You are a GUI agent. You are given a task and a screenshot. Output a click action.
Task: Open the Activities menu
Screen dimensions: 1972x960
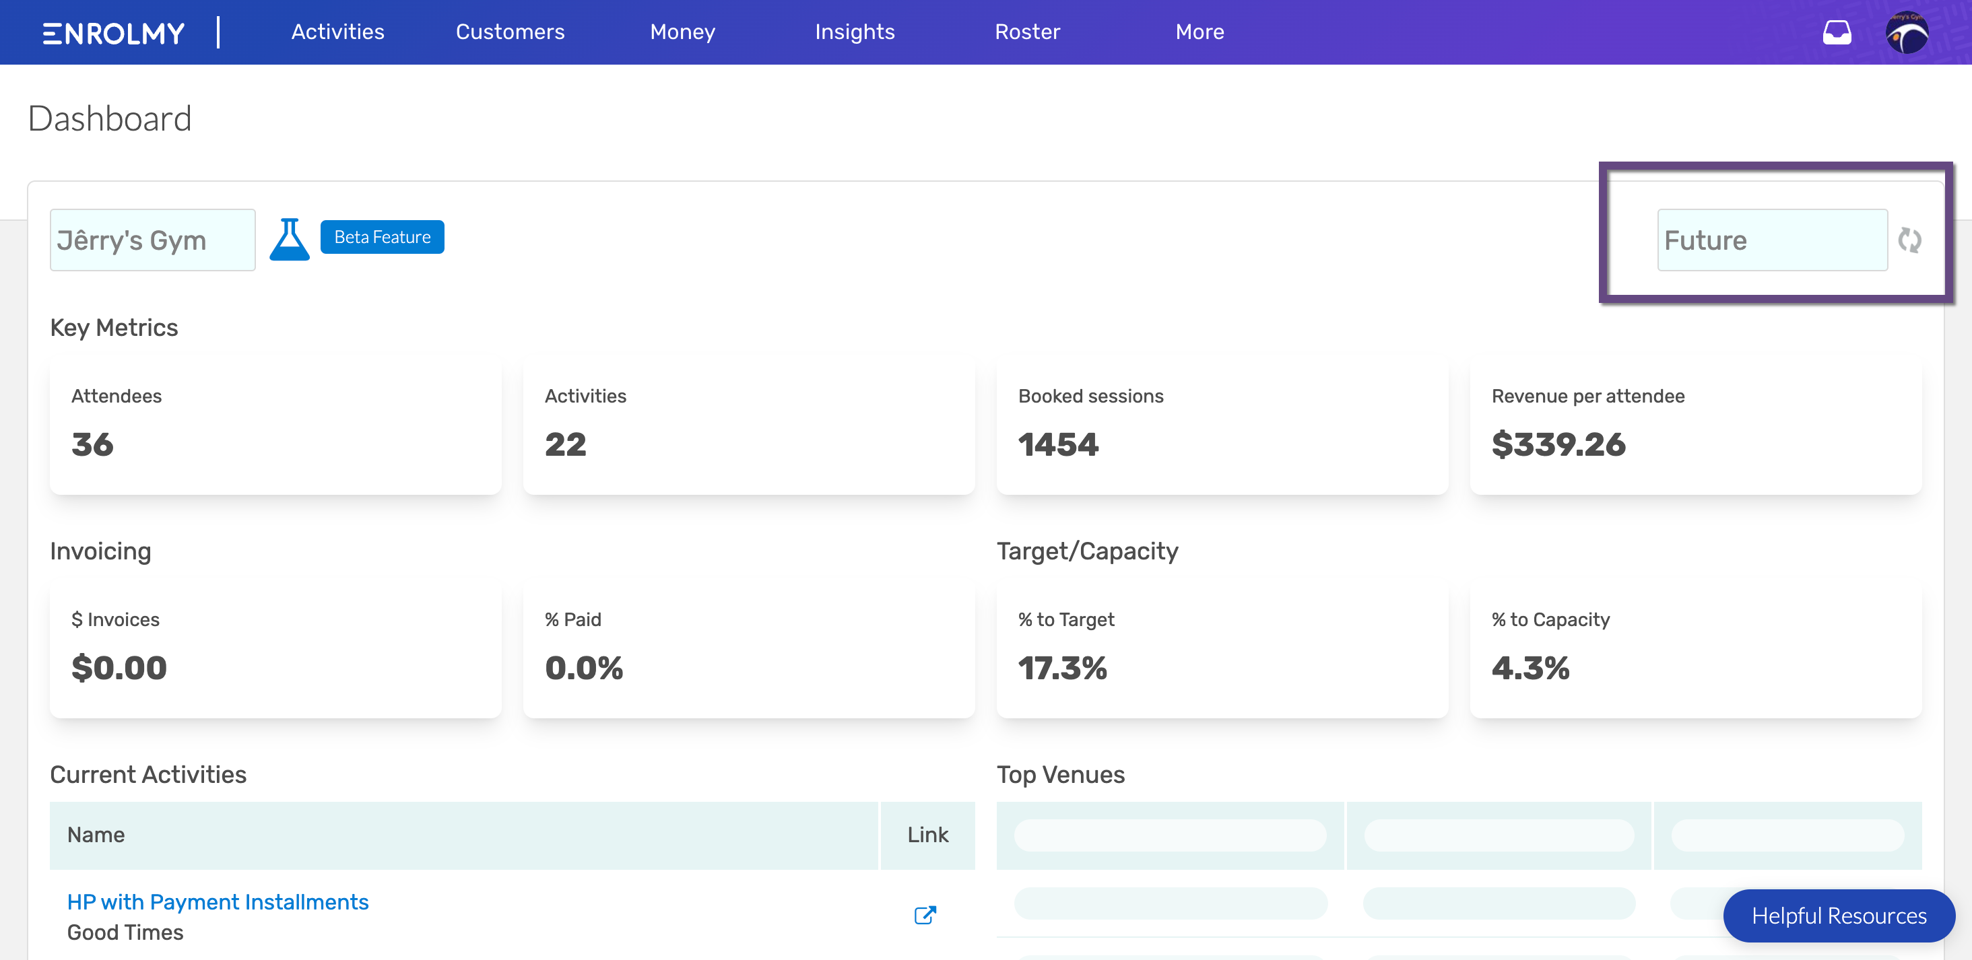point(337,32)
